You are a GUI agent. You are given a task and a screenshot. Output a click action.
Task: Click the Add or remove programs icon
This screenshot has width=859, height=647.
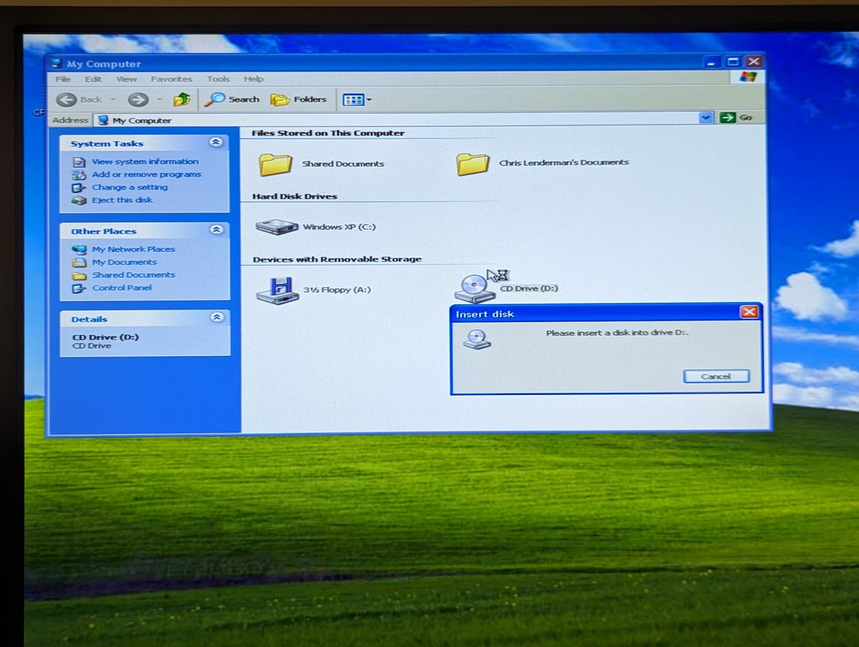click(79, 175)
